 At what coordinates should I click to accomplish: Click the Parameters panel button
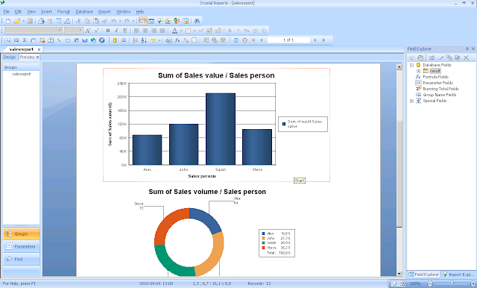pos(22,247)
